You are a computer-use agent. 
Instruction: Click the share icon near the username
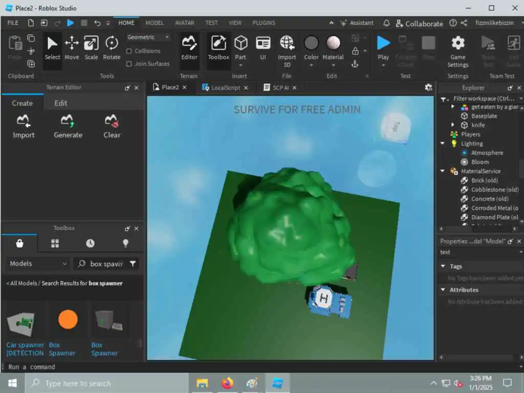464,23
